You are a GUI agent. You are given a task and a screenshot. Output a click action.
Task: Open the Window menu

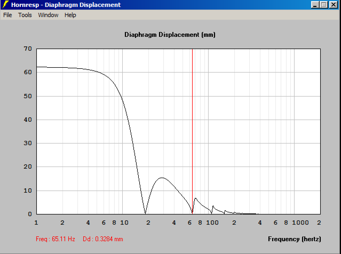[48, 15]
